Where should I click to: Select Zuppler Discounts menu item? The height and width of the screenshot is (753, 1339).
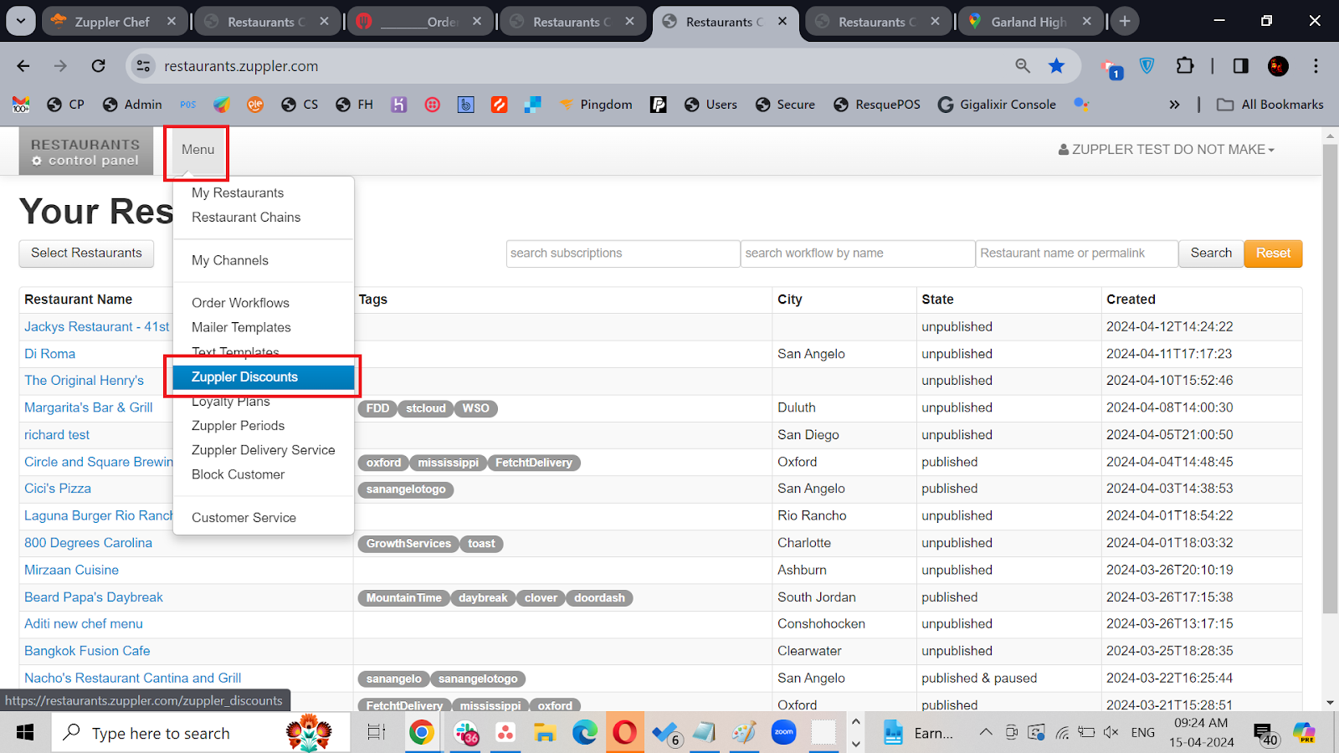[264, 377]
